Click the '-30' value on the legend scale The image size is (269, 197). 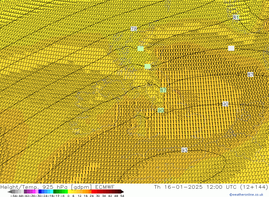pyautogui.click(x=38, y=196)
